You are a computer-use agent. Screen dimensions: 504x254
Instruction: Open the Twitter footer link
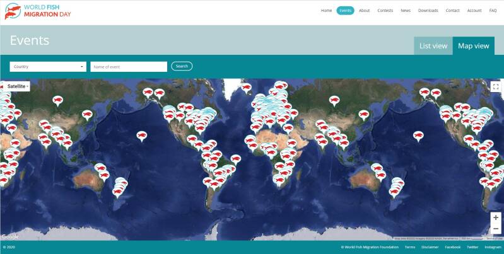click(472, 247)
